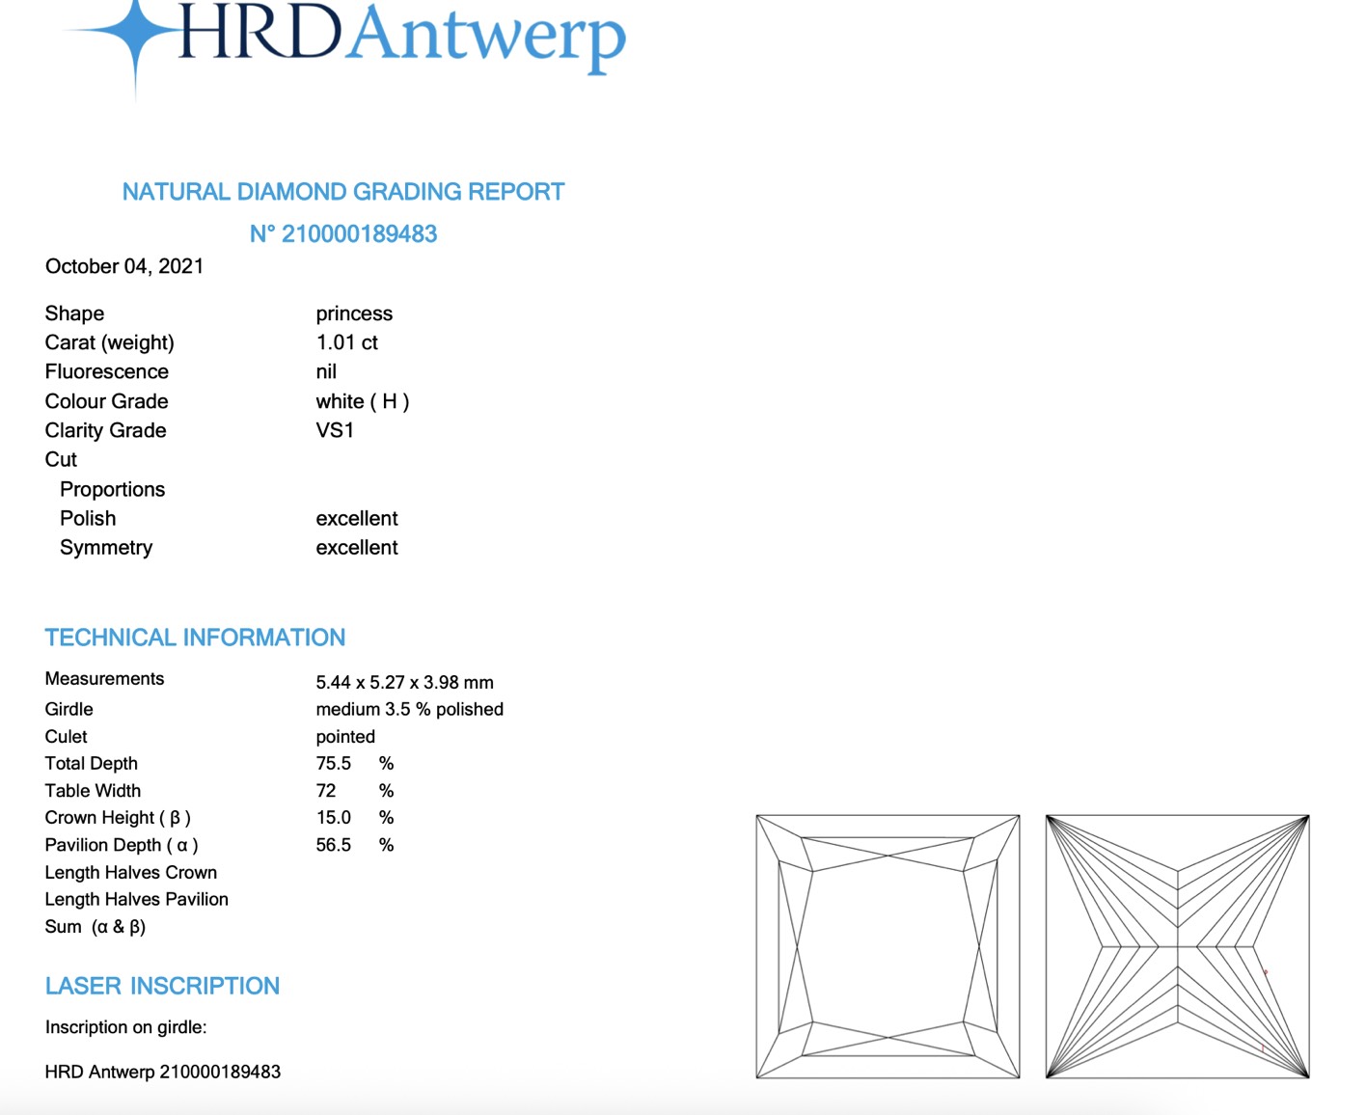
Task: Click the date October 04, 2021
Action: point(124,266)
